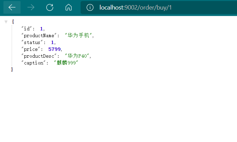Viewport: 237px width, 142px height.
Task: Go back to the previous page
Action: click(x=12, y=8)
